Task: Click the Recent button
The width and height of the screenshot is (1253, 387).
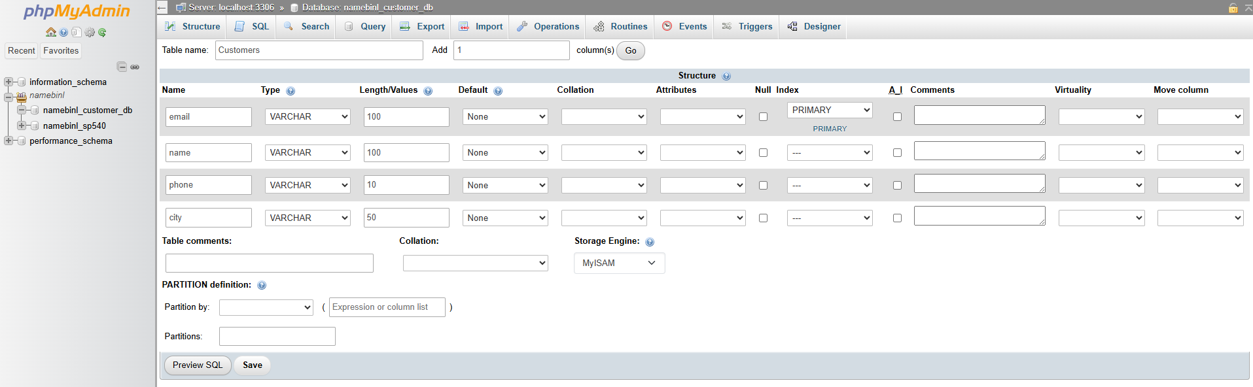Action: point(22,50)
